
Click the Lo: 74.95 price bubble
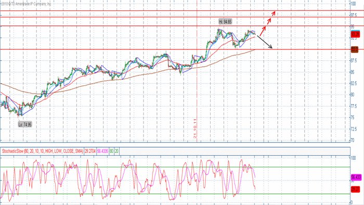tap(25, 125)
